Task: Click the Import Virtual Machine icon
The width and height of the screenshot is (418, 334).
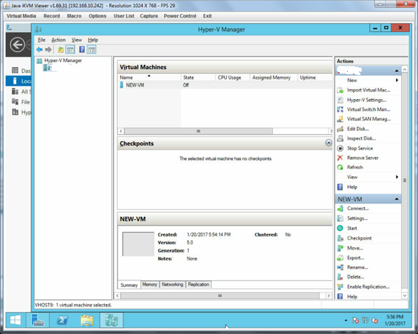Action: (340, 90)
